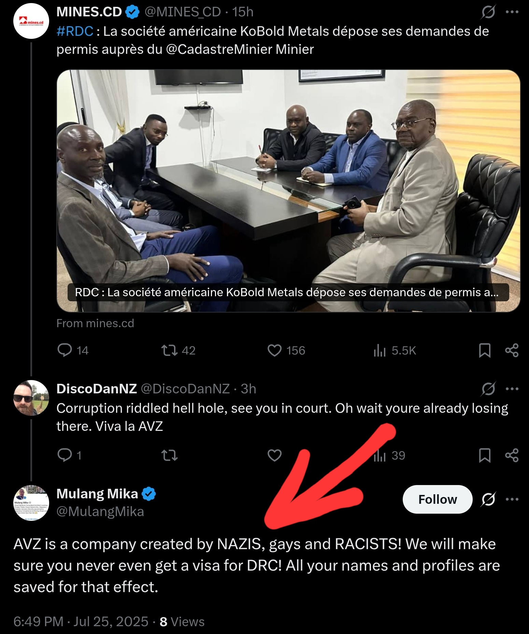Reply to the MINES.CD post

(x=65, y=350)
